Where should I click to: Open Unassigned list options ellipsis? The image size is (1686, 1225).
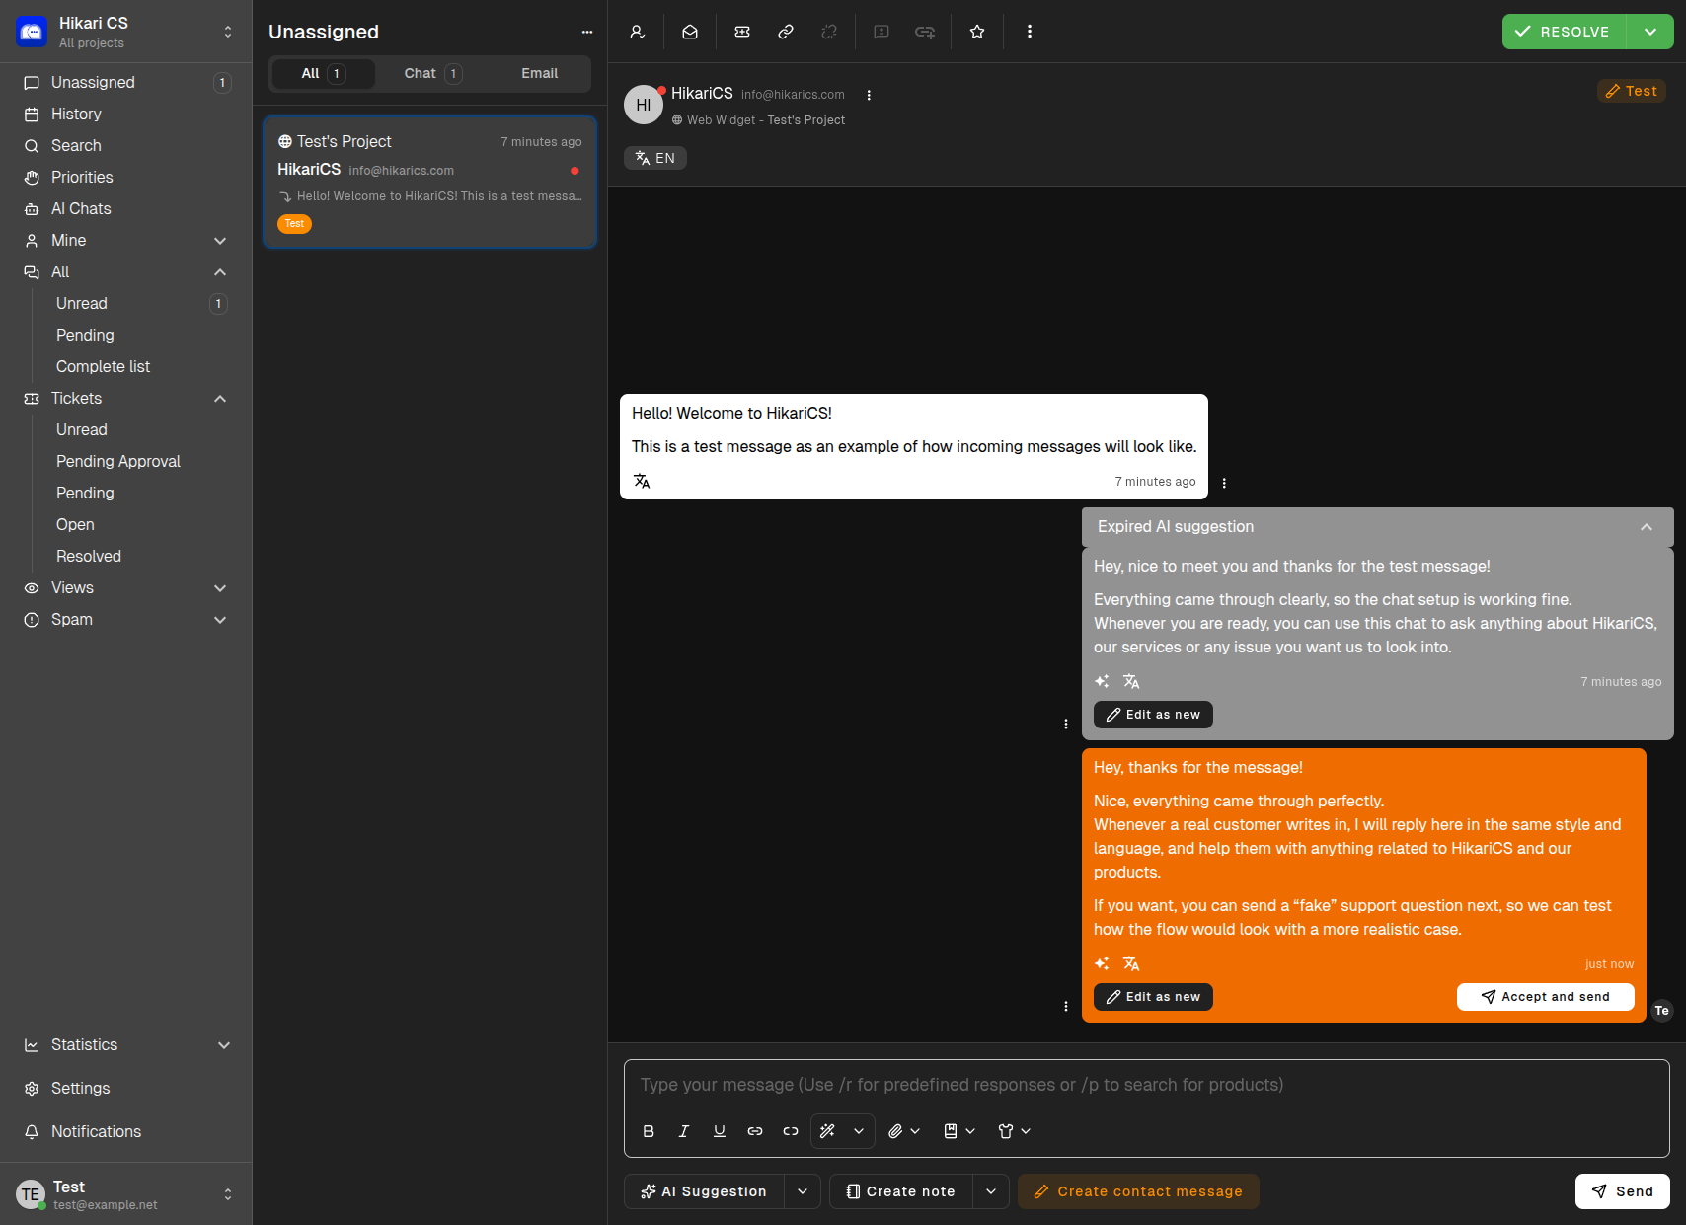tap(587, 32)
